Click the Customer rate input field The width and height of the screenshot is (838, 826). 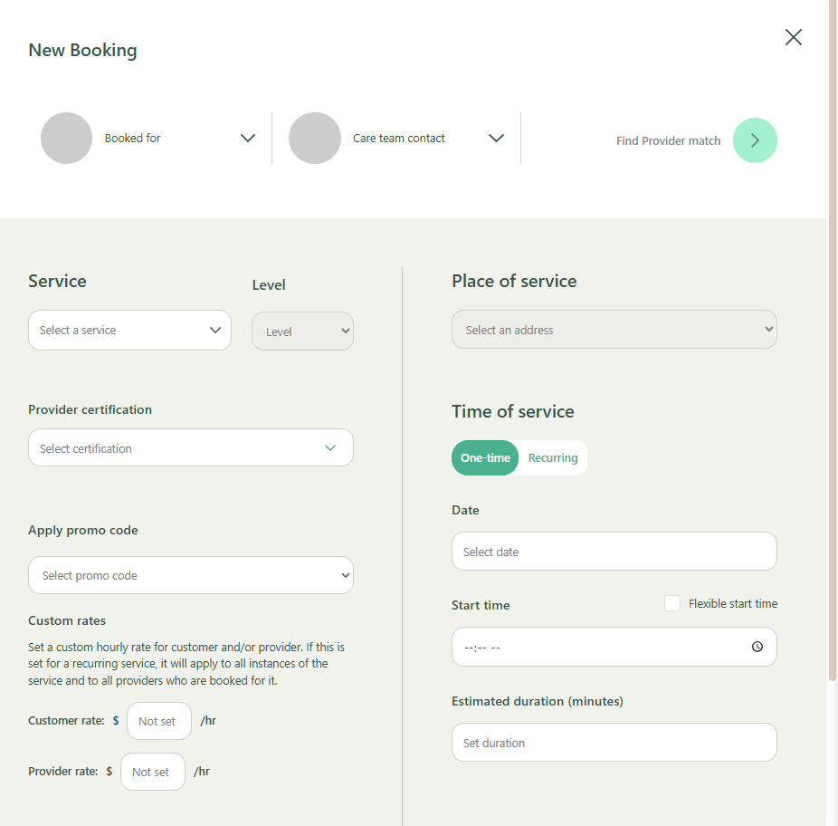click(x=158, y=722)
